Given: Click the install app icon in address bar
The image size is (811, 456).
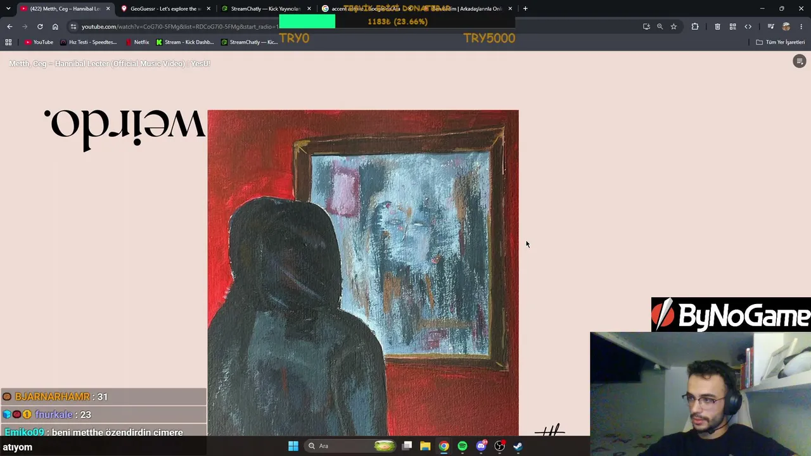Looking at the screenshot, I should (x=646, y=27).
